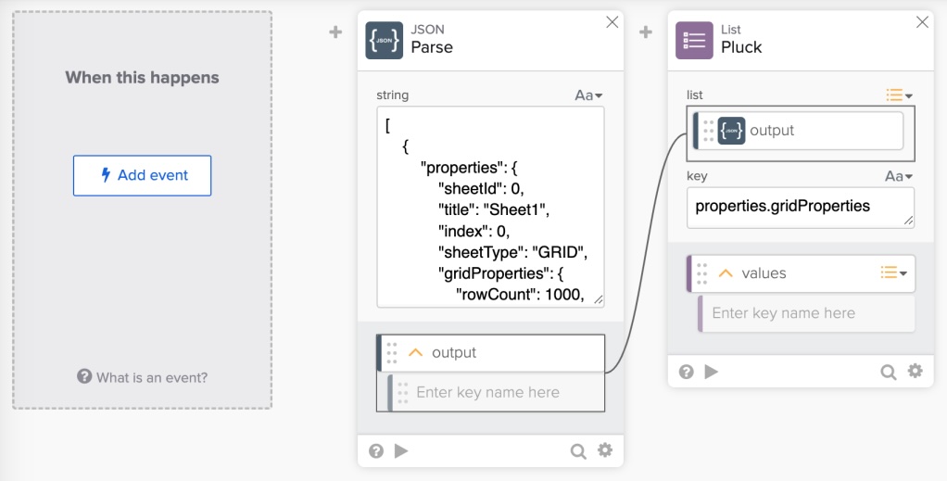Open the List Pluck card settings gear
This screenshot has width=947, height=481.
pos(915,371)
